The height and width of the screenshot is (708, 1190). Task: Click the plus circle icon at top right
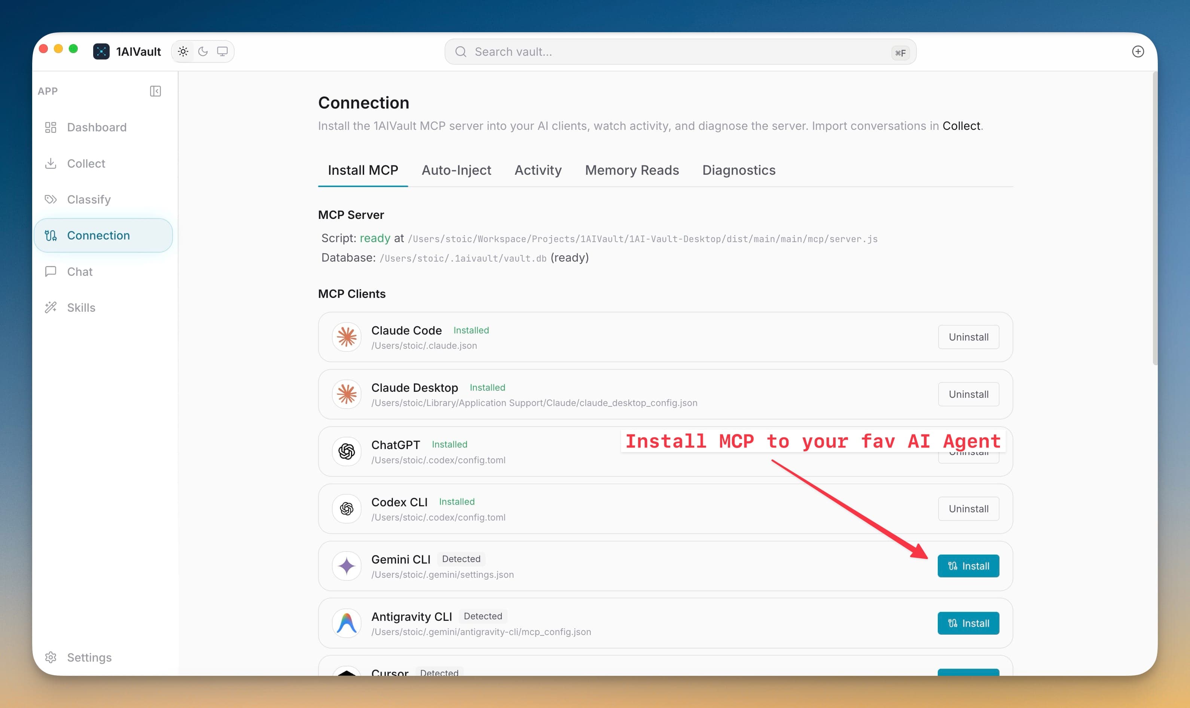(x=1138, y=52)
